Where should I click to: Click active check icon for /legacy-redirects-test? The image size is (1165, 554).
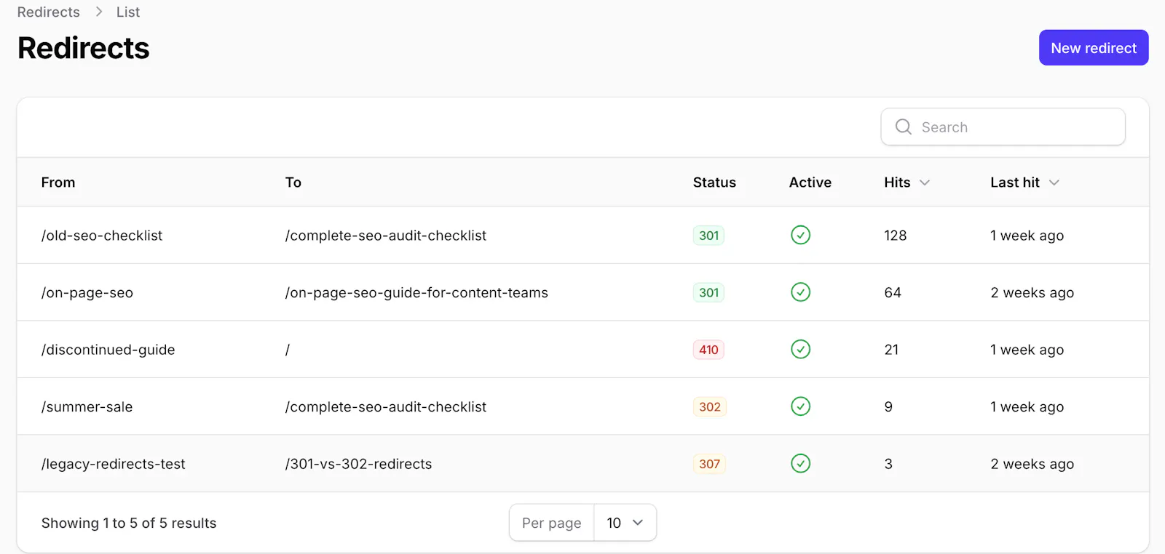click(800, 463)
